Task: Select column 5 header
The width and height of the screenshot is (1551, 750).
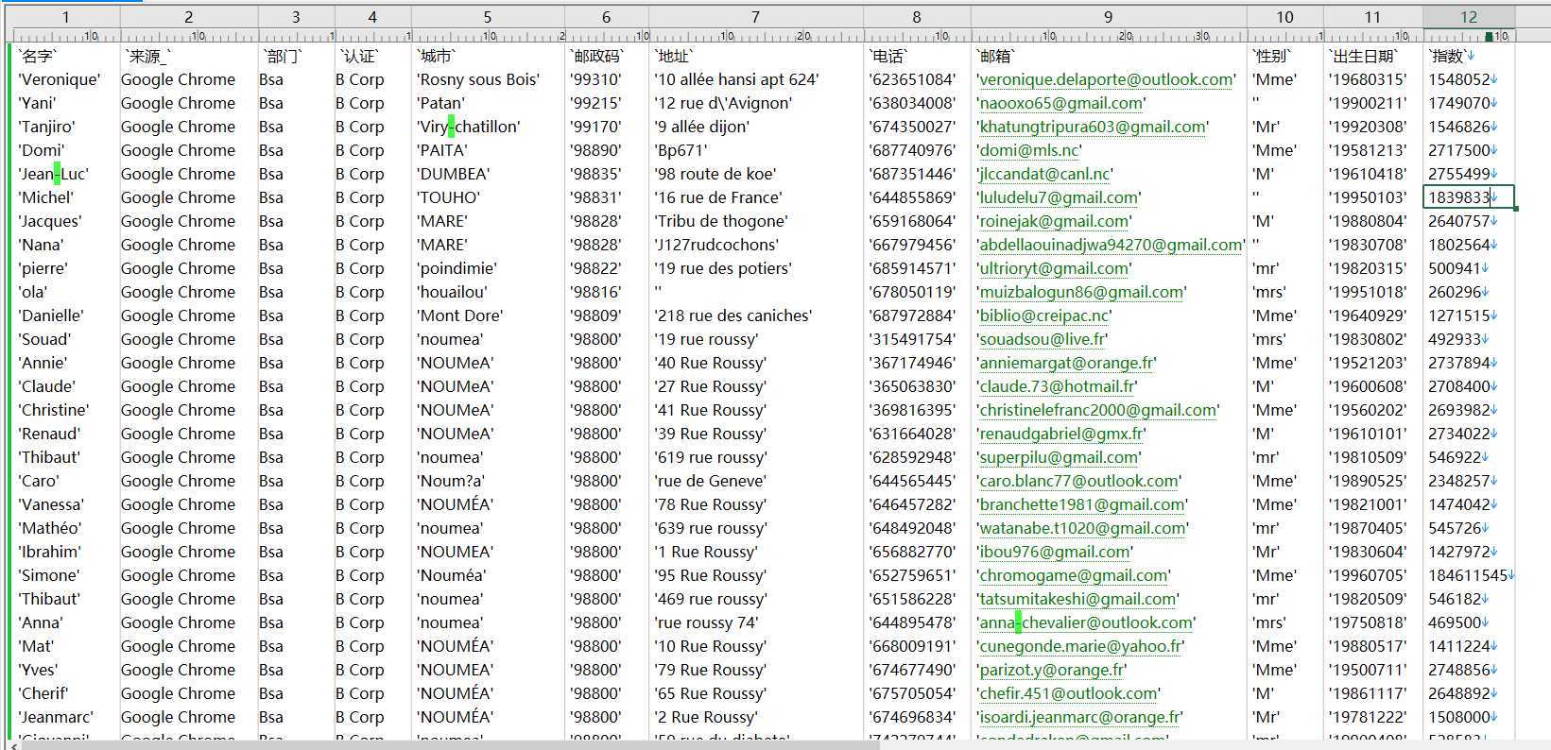Action: [488, 17]
